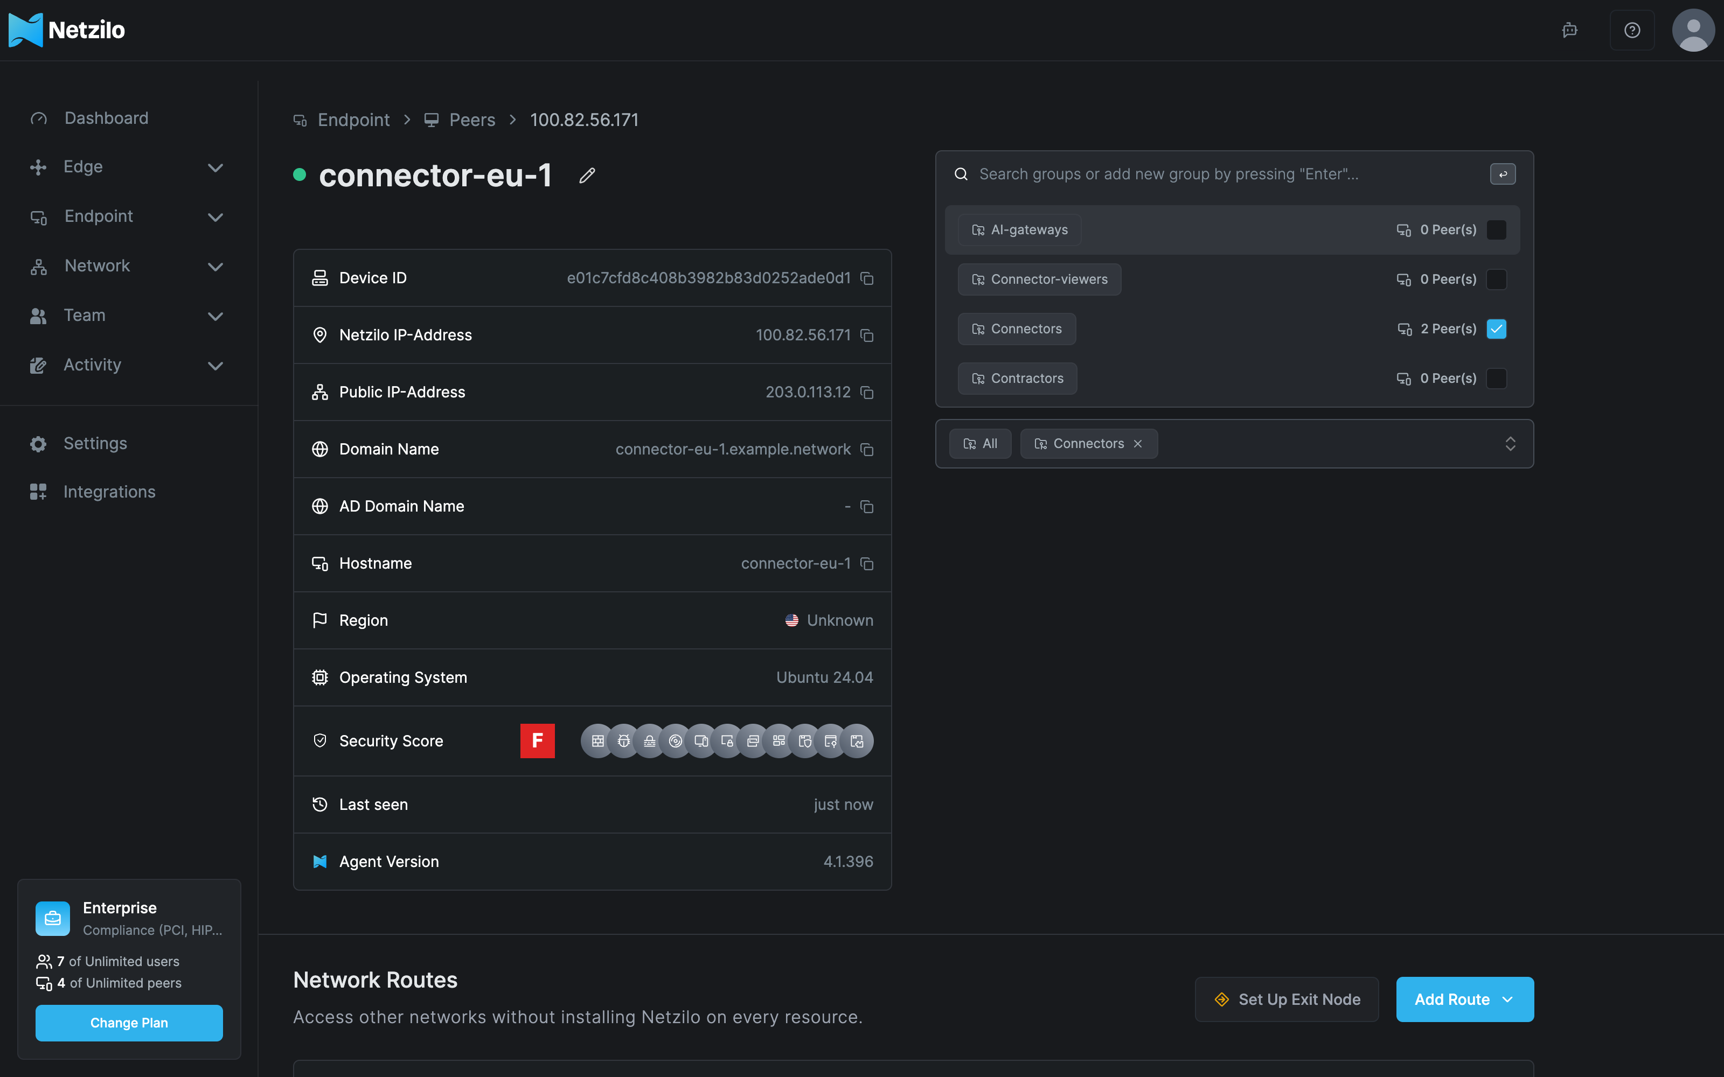
Task: Remove the Connectors group tag
Action: tap(1138, 444)
